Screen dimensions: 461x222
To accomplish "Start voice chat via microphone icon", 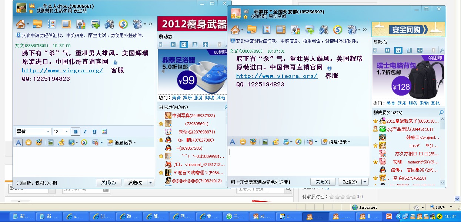I will coord(108,24).
